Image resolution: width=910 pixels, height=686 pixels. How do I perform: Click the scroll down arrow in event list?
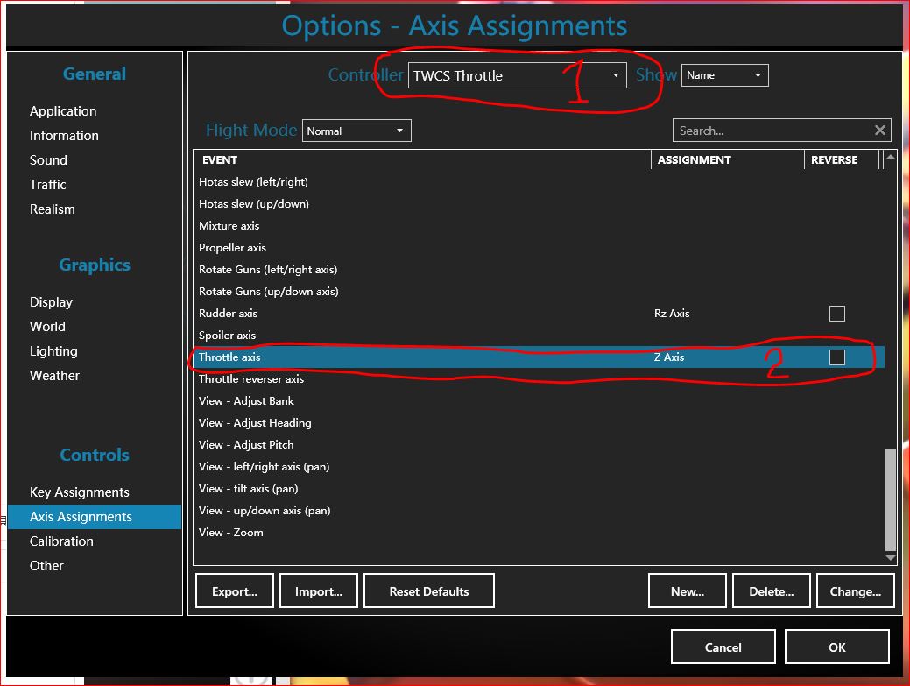(x=891, y=557)
